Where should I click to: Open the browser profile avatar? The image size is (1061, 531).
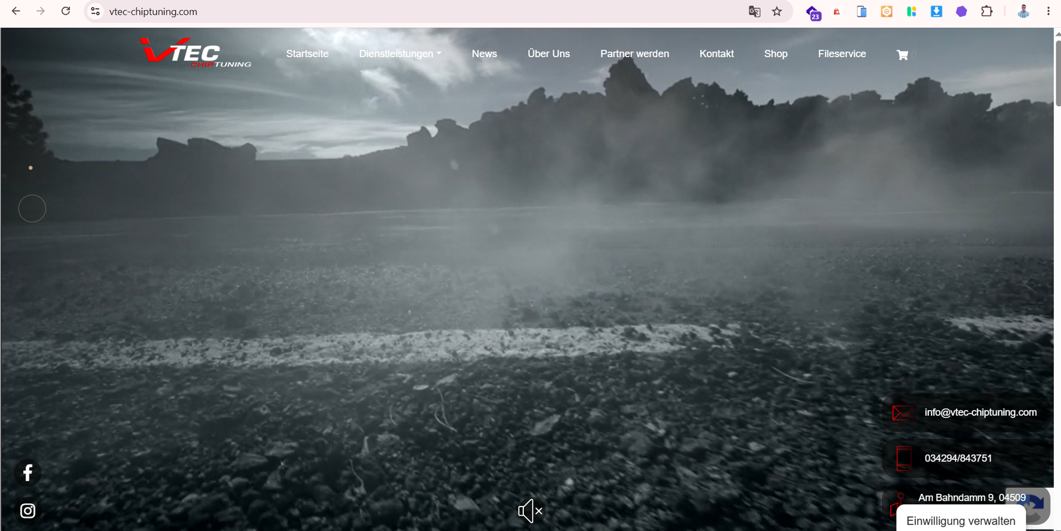pyautogui.click(x=1023, y=11)
